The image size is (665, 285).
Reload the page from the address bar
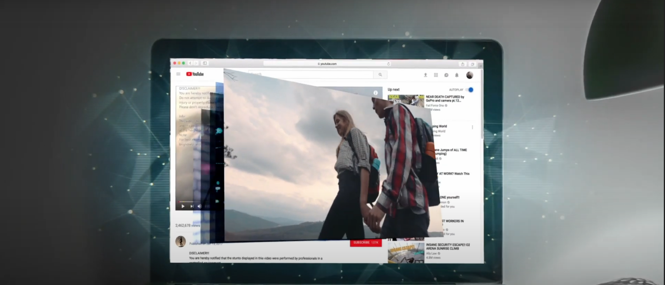pyautogui.click(x=388, y=64)
